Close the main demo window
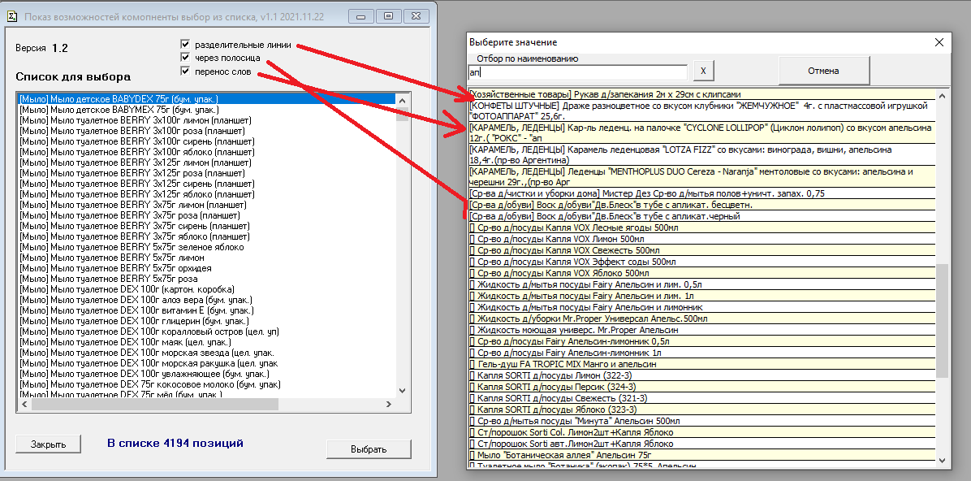 click(x=416, y=16)
